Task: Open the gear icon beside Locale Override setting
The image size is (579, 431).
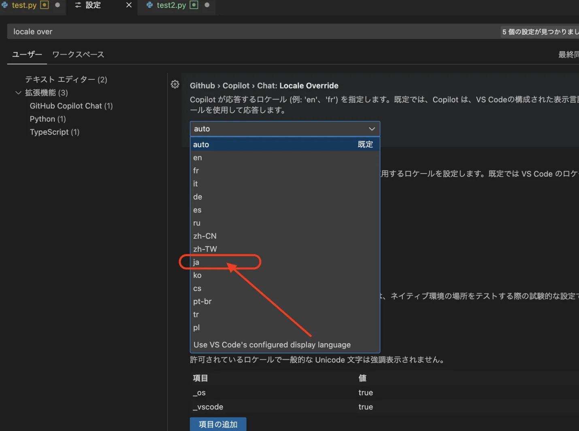Action: pos(175,84)
